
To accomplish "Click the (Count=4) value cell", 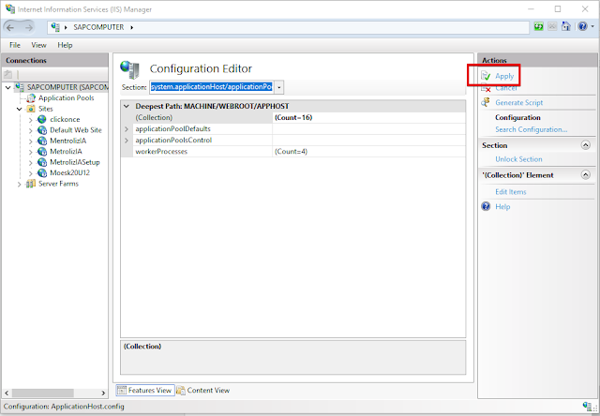I will point(368,152).
